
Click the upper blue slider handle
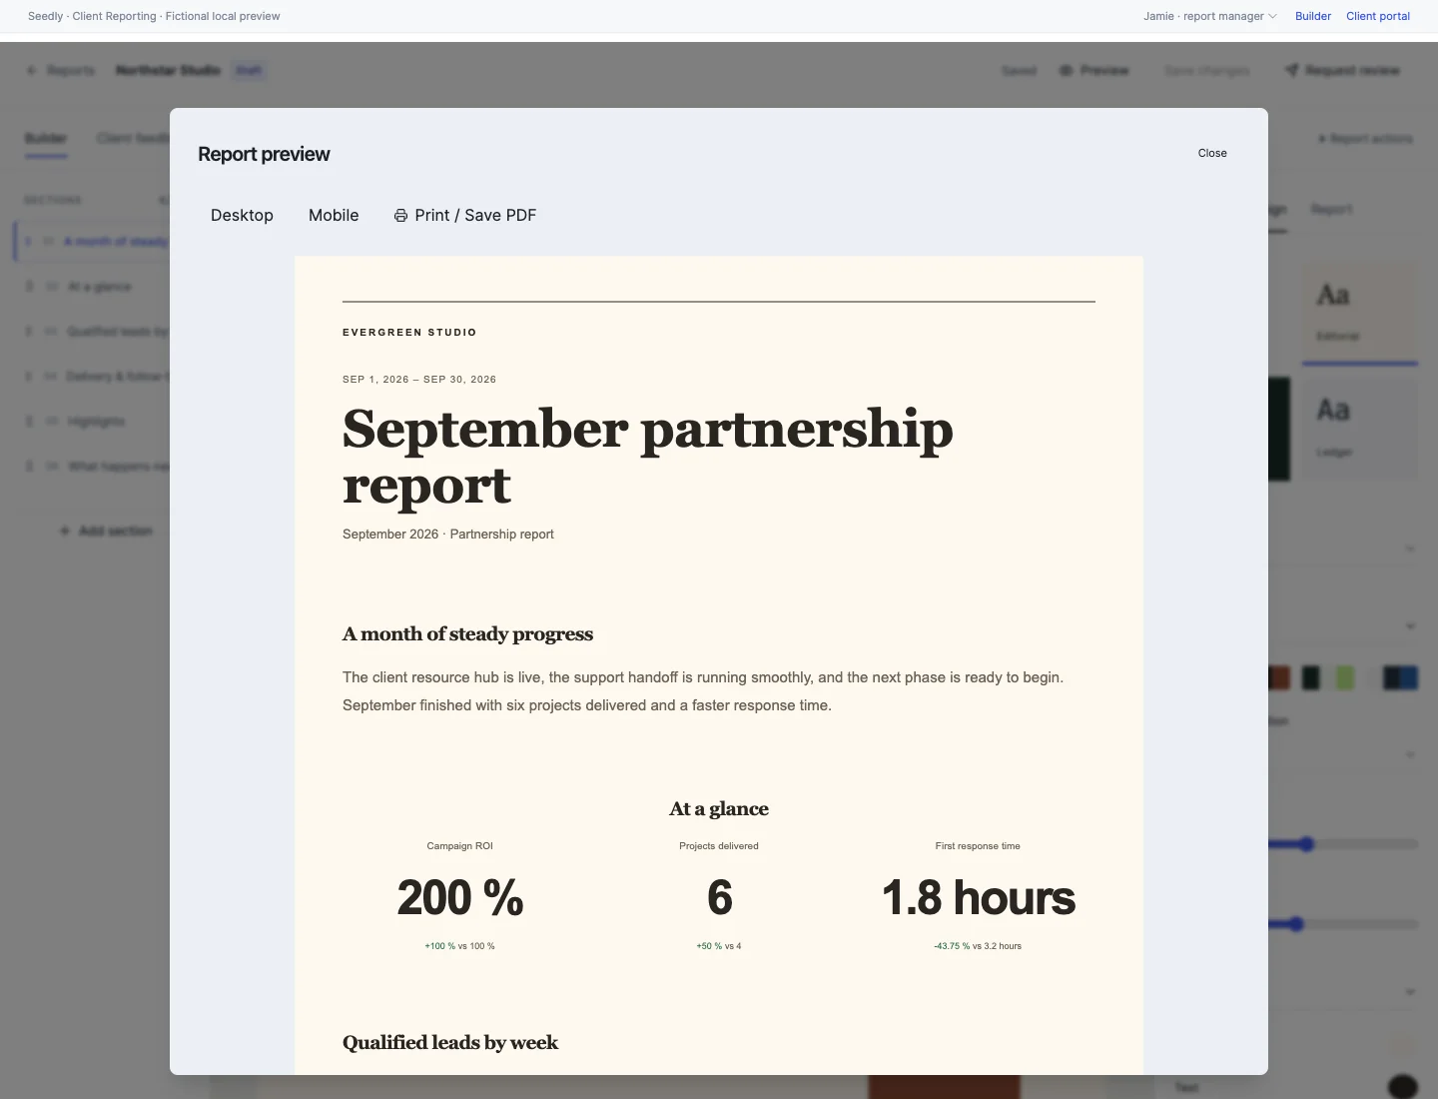point(1306,844)
